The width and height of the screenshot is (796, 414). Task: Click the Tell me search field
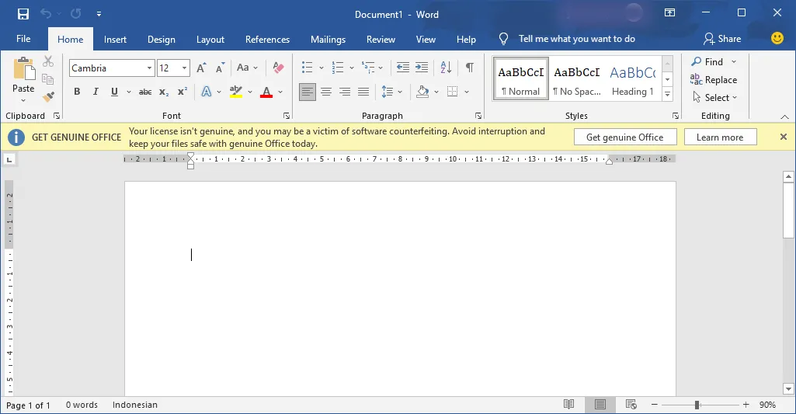click(576, 39)
